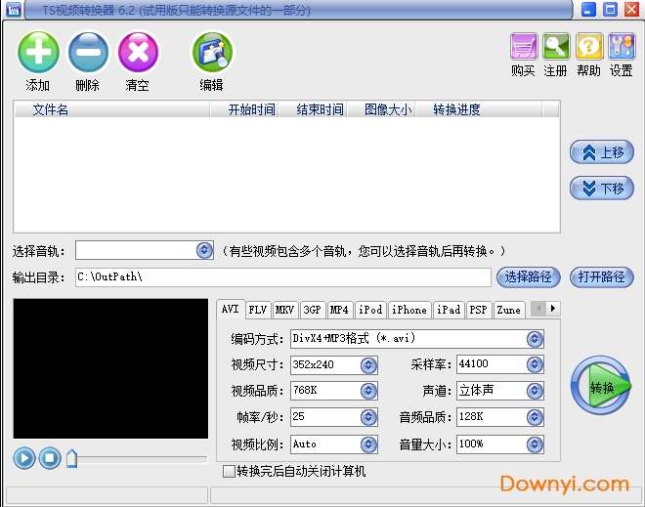Switch to the MP4 format tab
Viewport: 645px width, 507px height.
(x=339, y=310)
